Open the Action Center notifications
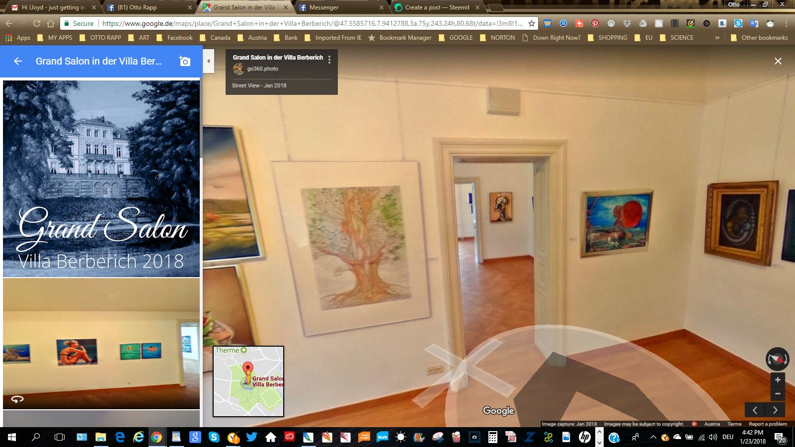The height and width of the screenshot is (447, 795). point(780,438)
